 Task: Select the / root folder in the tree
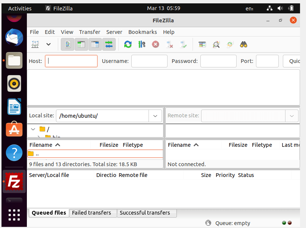click(x=44, y=129)
